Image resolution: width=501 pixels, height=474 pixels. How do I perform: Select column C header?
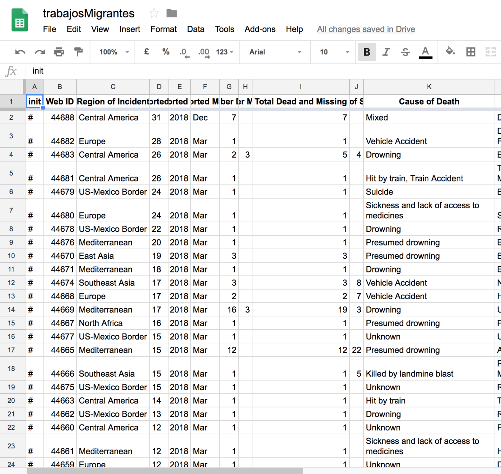point(113,87)
